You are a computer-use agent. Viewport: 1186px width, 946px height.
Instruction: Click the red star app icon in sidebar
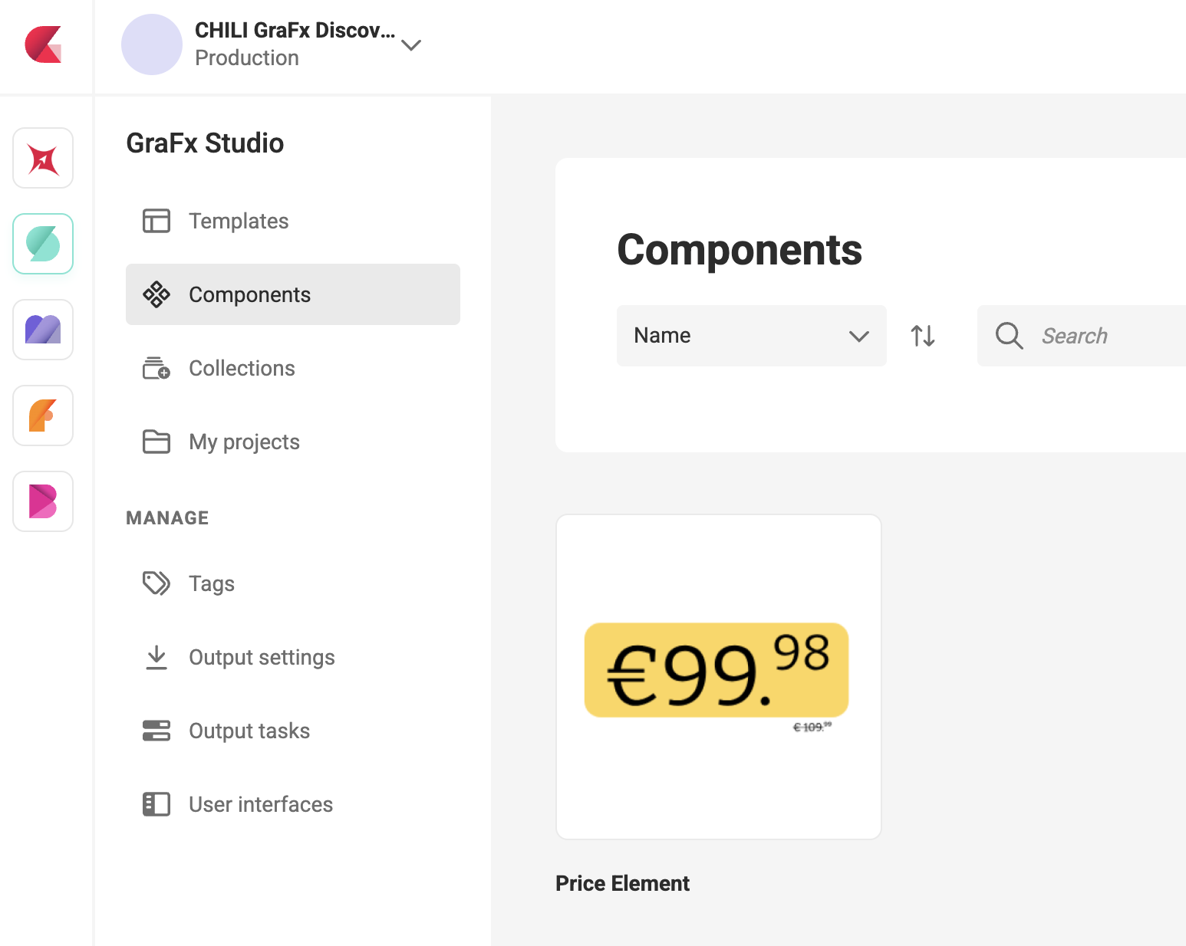(x=42, y=158)
